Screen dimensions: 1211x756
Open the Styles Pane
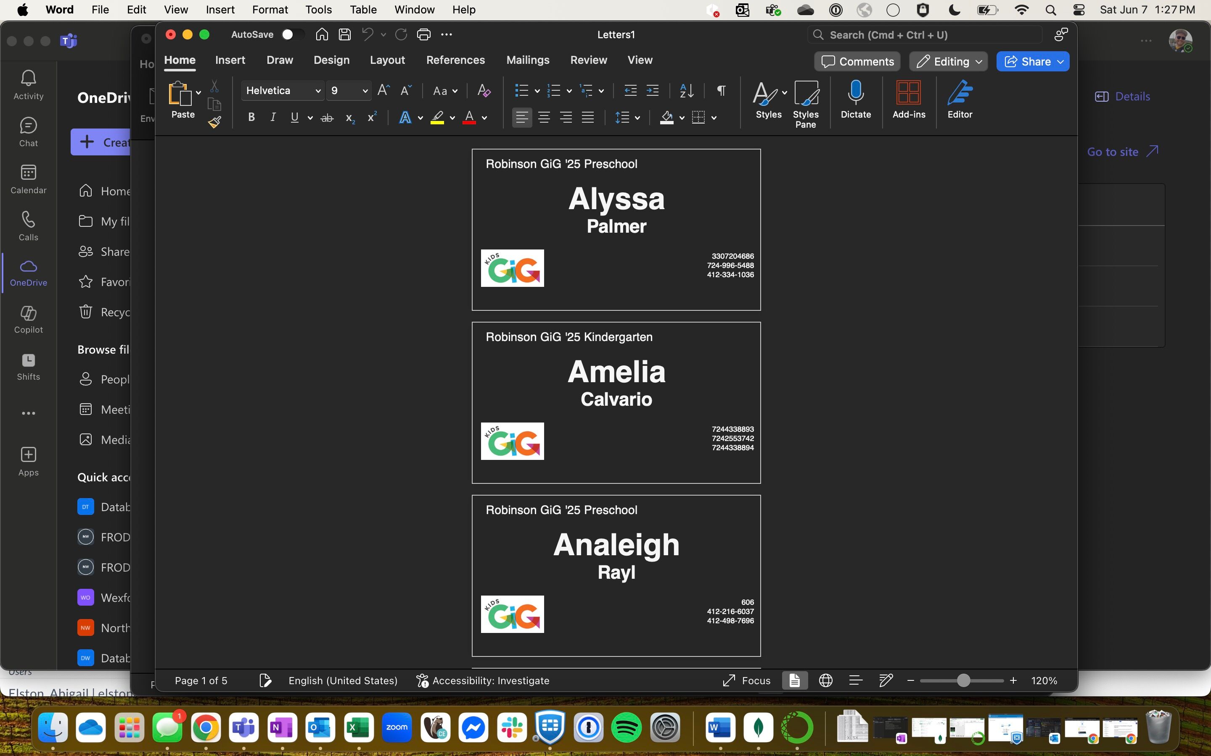point(805,104)
